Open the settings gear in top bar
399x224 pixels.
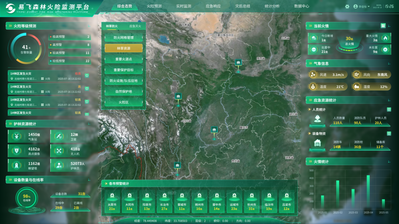pyautogui.click(x=347, y=6)
